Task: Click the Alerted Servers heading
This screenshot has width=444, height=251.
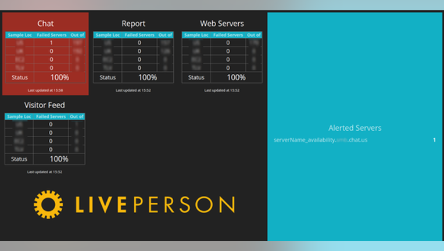Action: coord(355,128)
